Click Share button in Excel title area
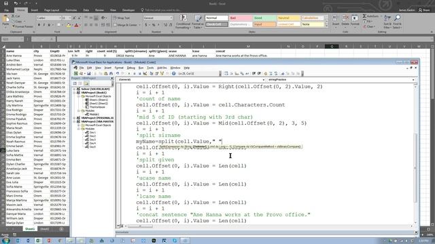 pos(424,10)
